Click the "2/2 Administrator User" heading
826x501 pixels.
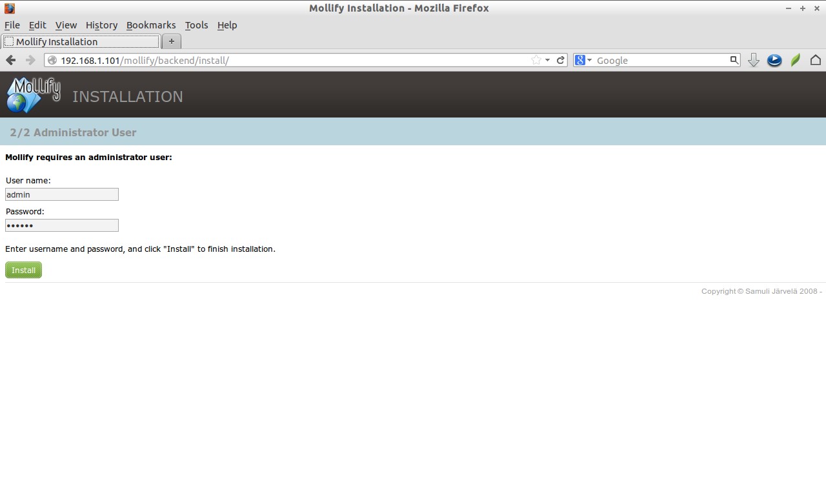(x=73, y=132)
